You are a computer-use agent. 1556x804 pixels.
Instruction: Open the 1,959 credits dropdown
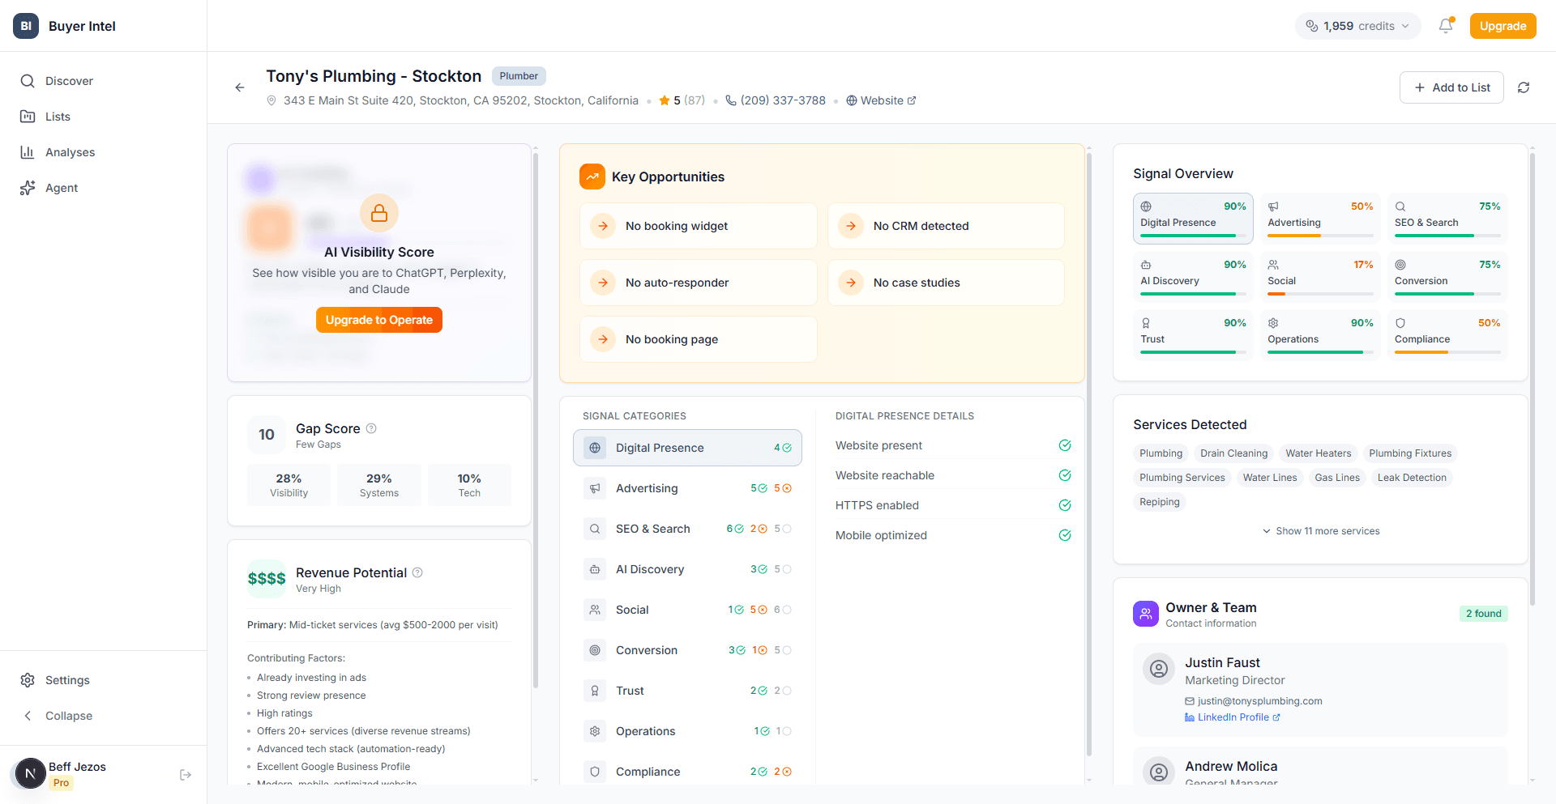tap(1357, 26)
